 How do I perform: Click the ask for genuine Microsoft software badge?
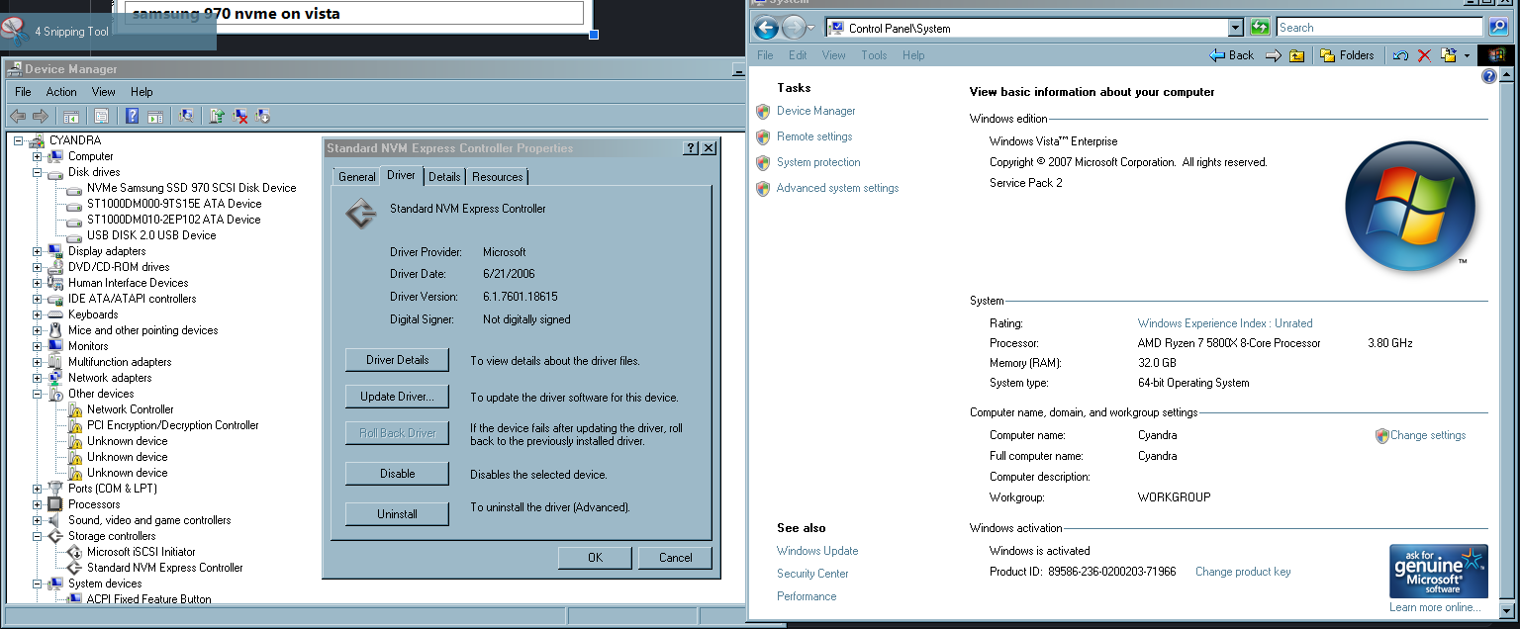(1438, 571)
